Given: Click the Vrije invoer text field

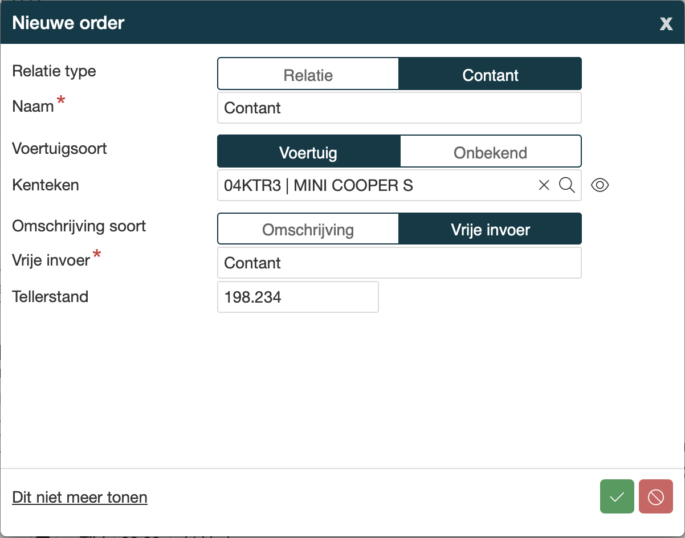Looking at the screenshot, I should [399, 263].
